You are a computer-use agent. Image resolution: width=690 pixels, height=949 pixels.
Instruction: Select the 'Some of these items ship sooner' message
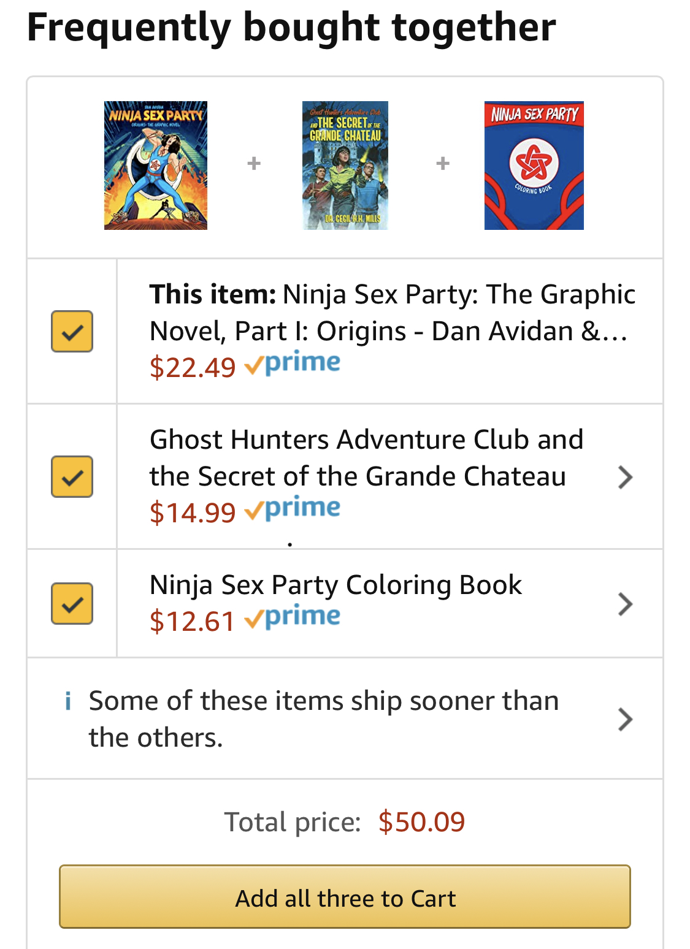324,719
